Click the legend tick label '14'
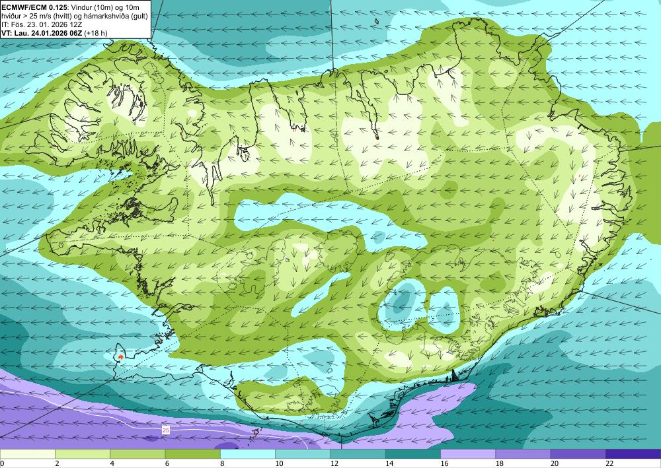This screenshot has height=468, width=661. 389,463
